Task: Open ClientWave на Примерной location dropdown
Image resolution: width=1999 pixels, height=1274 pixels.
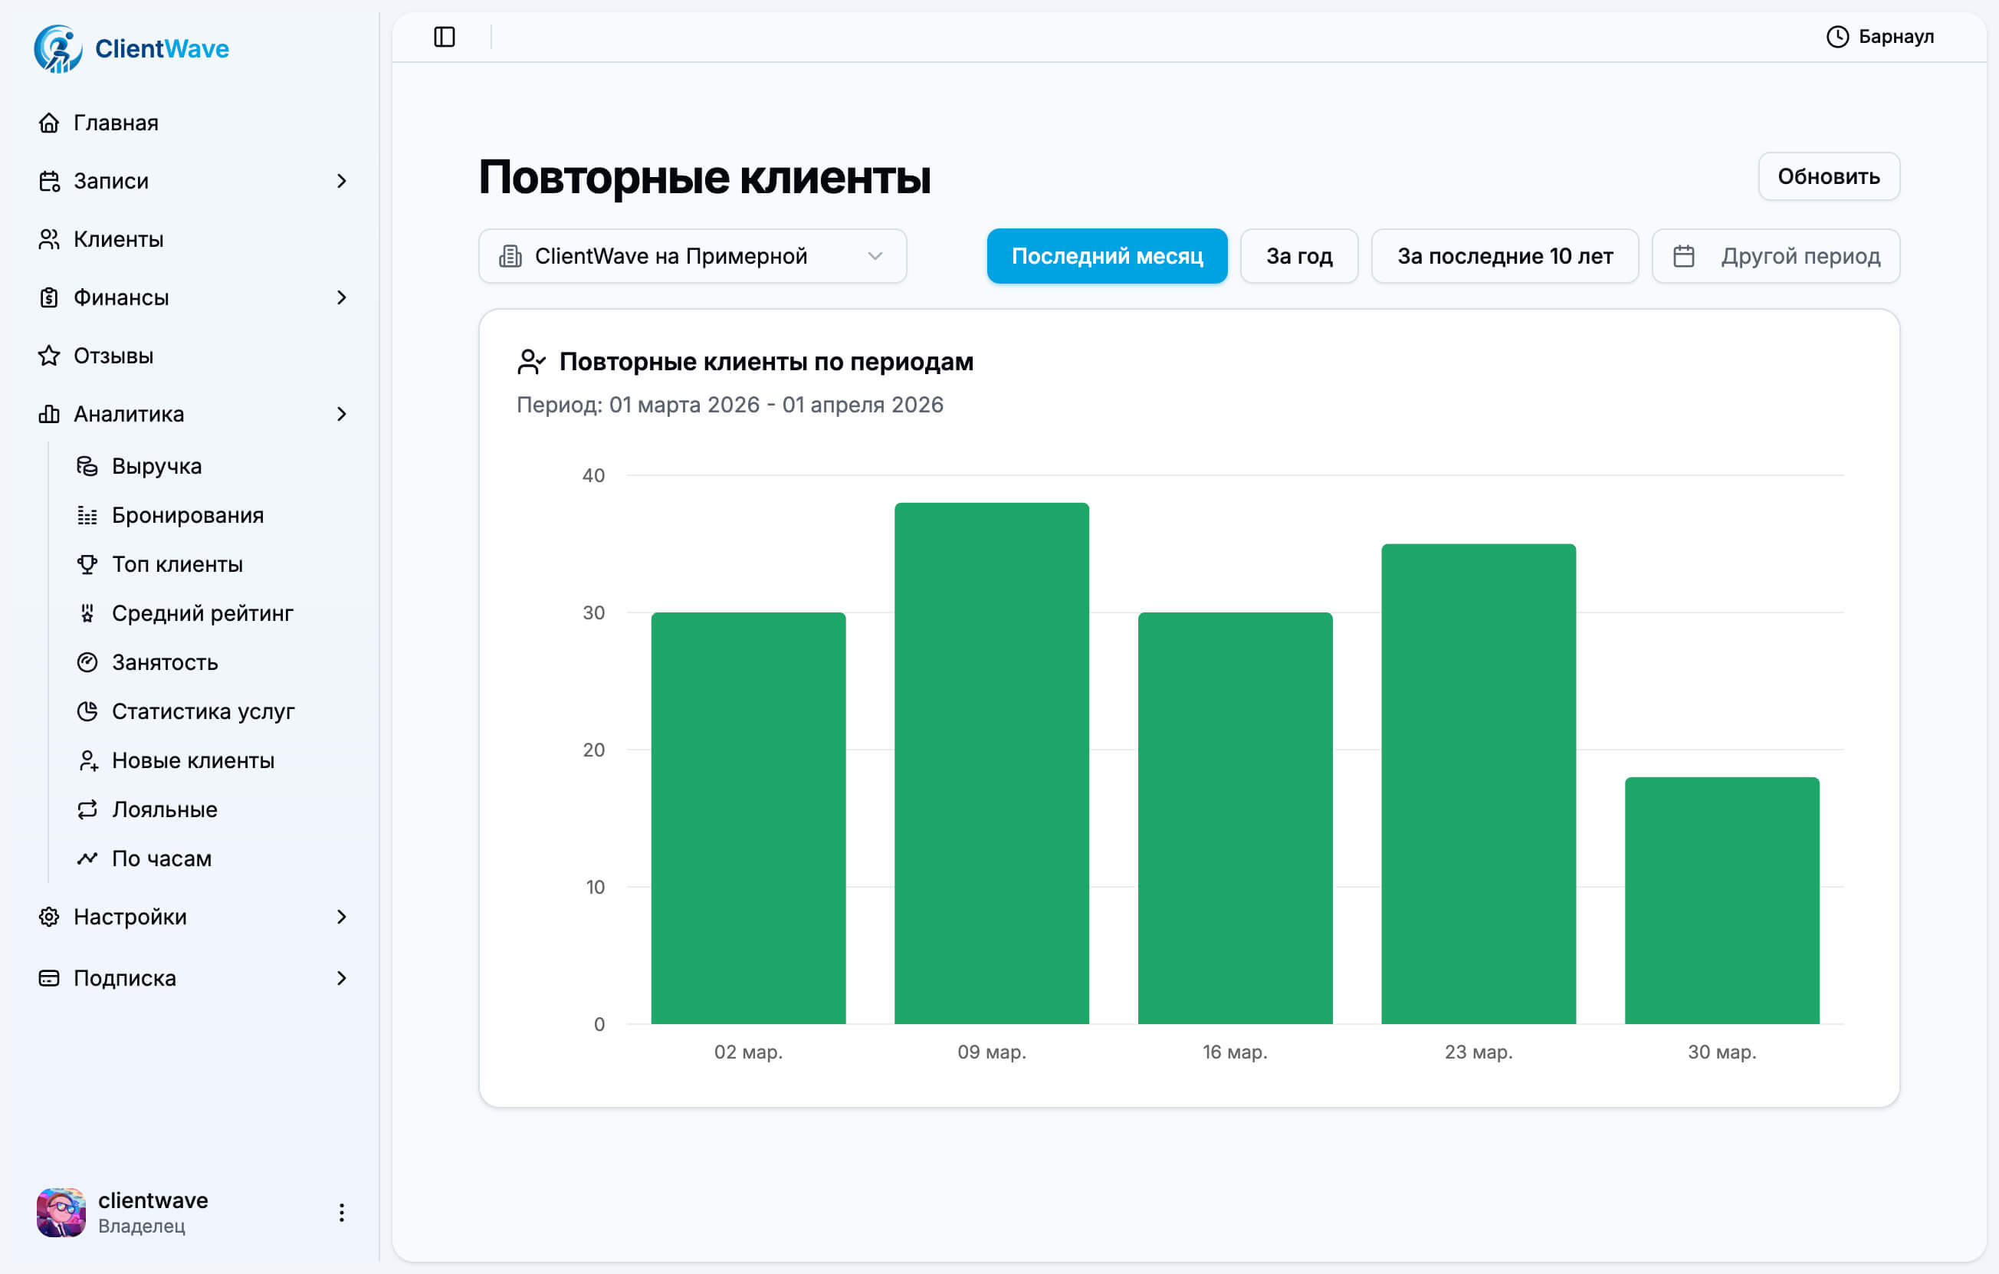Action: pyautogui.click(x=691, y=257)
